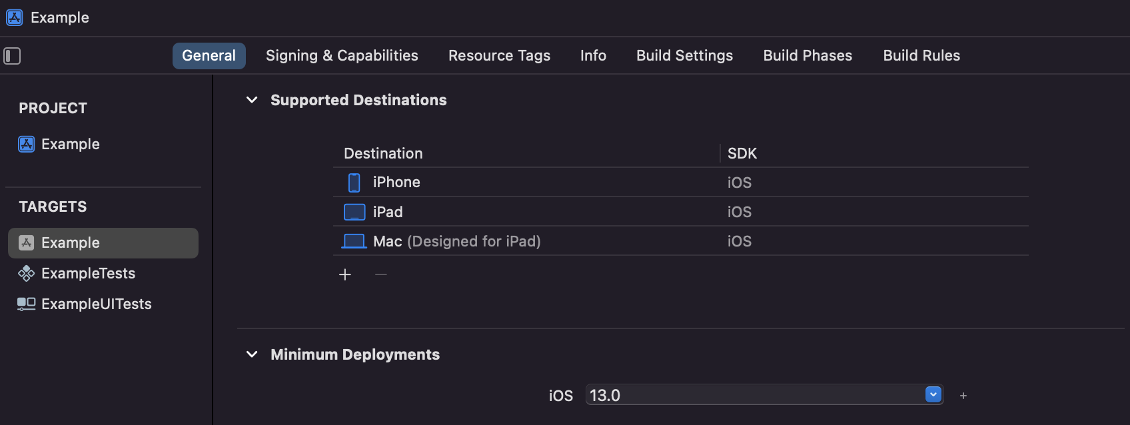Click the Example title text

click(x=60, y=17)
